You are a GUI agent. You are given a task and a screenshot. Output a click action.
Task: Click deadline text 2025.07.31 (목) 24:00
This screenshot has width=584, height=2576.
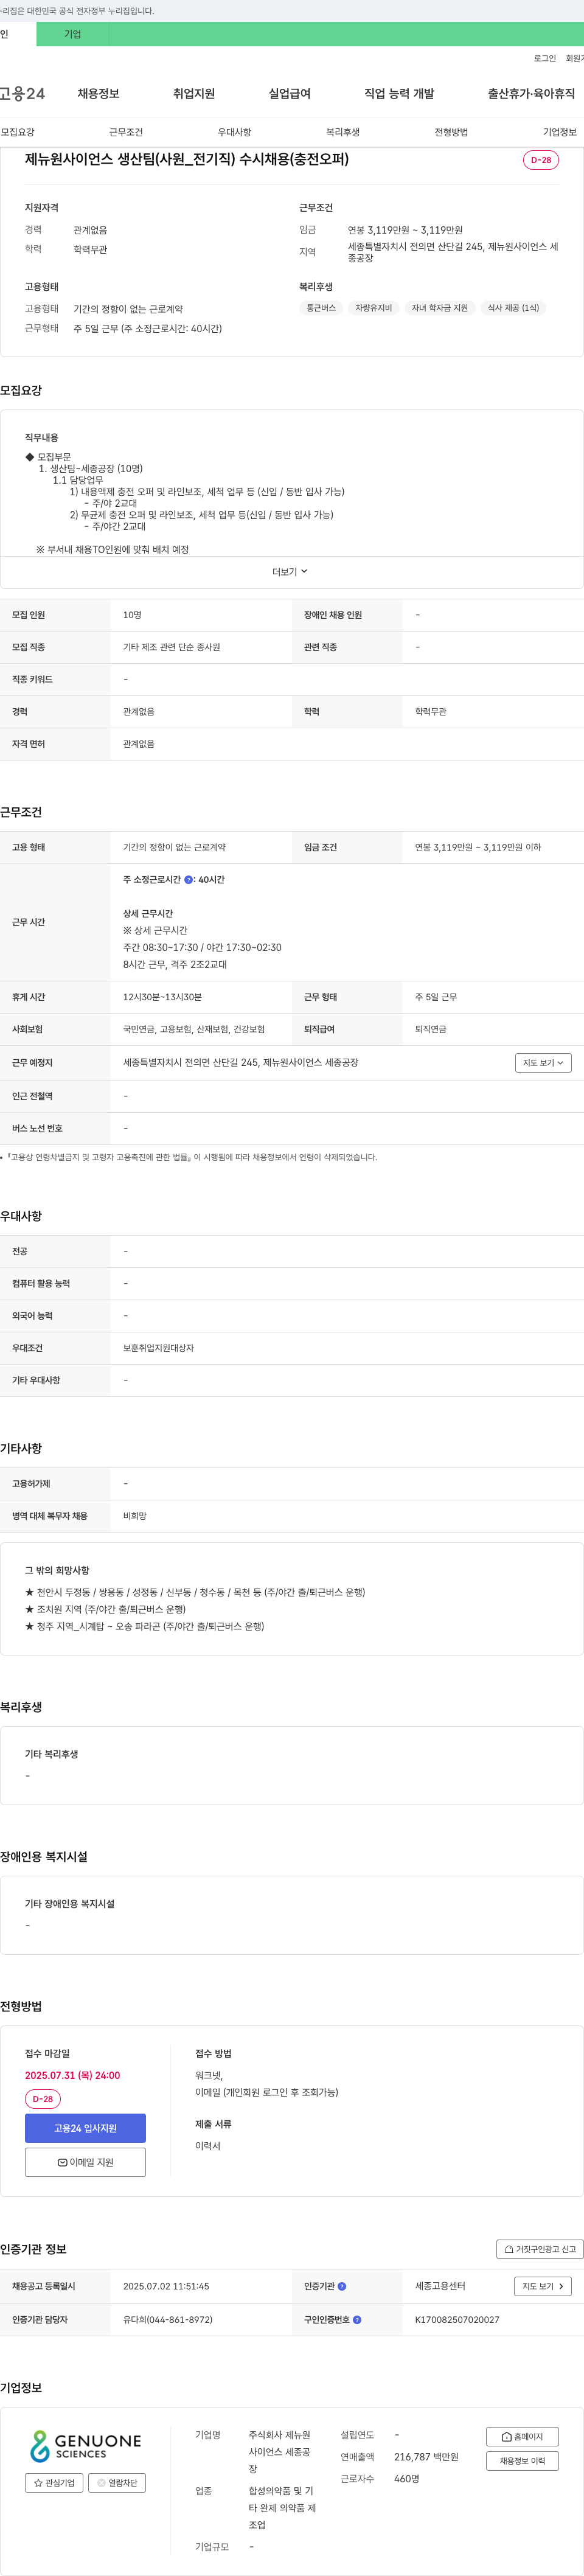click(72, 2075)
